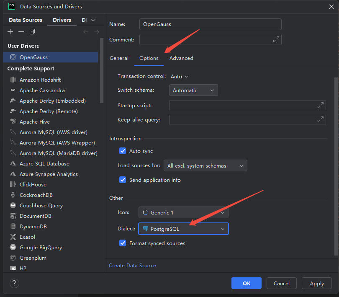Toggle Send application info checkbox

point(123,180)
